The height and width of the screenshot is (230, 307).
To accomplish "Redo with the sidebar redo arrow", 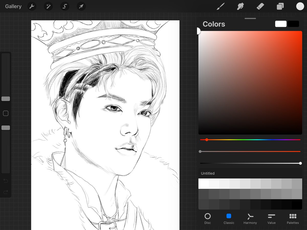I will 6,192.
